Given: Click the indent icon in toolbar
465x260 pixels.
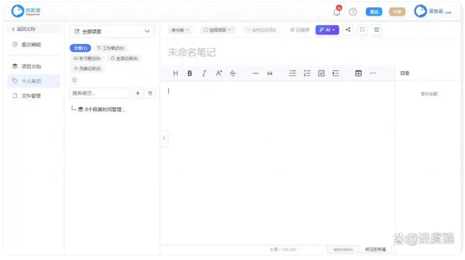Looking at the screenshot, I should [335, 73].
